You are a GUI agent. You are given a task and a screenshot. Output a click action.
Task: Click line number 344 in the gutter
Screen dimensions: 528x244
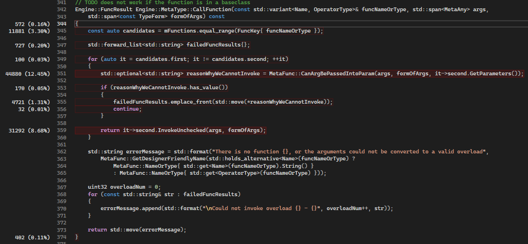click(61, 24)
